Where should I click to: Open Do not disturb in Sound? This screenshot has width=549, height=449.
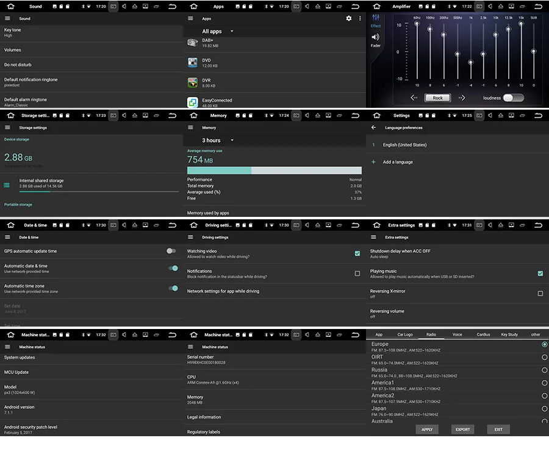[91, 65]
